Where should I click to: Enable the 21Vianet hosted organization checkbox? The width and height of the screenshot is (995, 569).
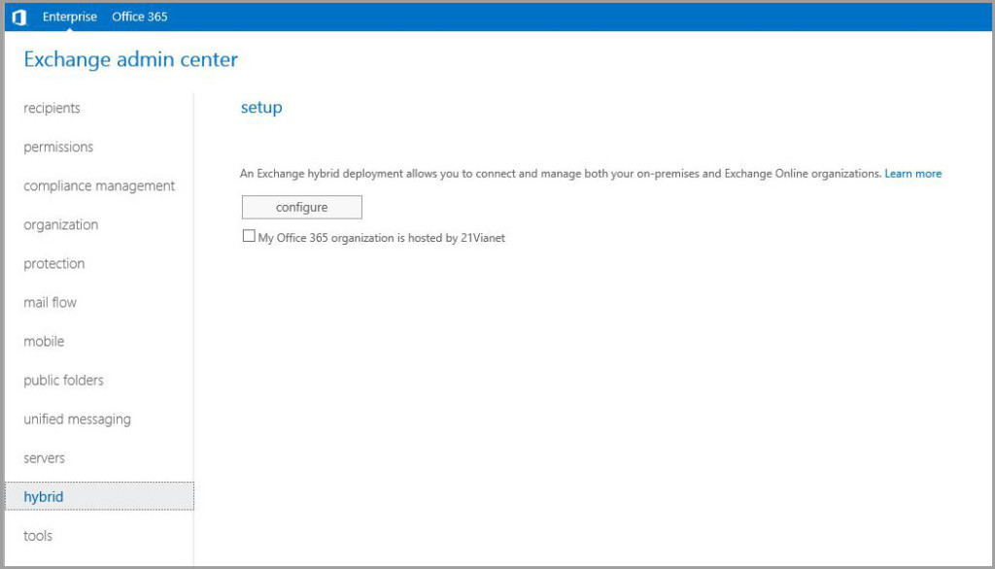249,236
